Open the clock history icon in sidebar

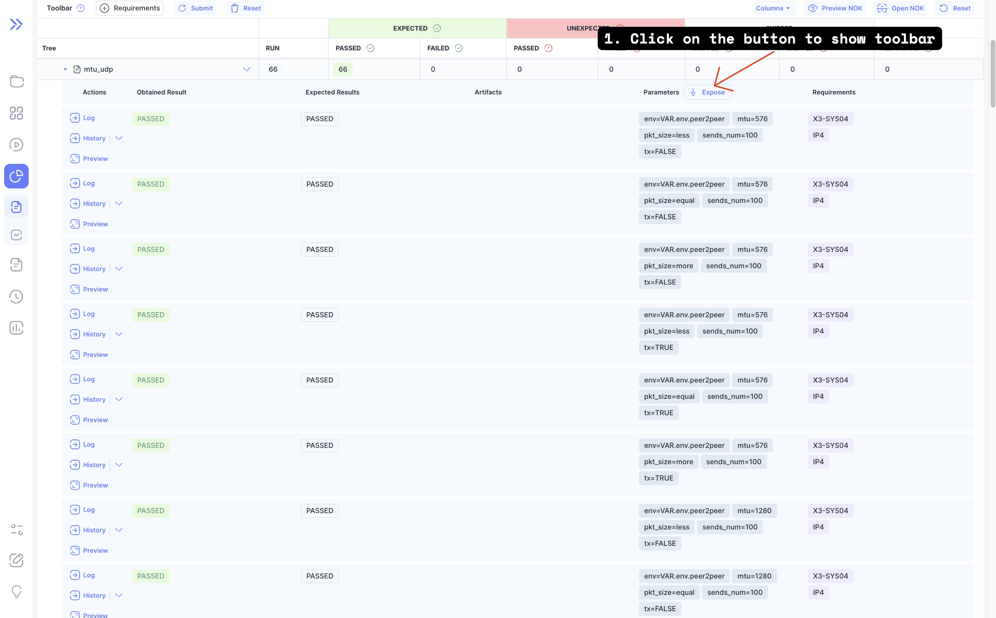(16, 297)
